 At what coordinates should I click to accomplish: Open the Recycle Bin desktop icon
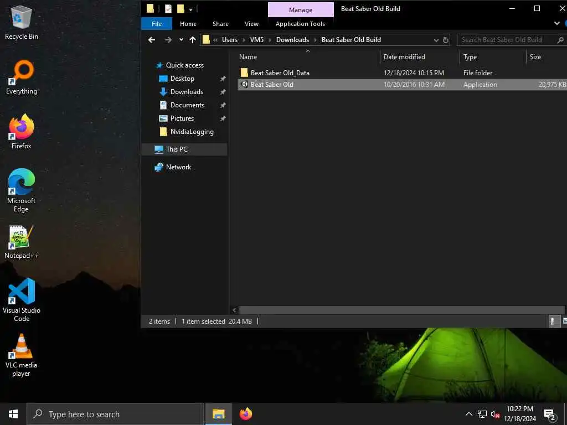click(22, 22)
